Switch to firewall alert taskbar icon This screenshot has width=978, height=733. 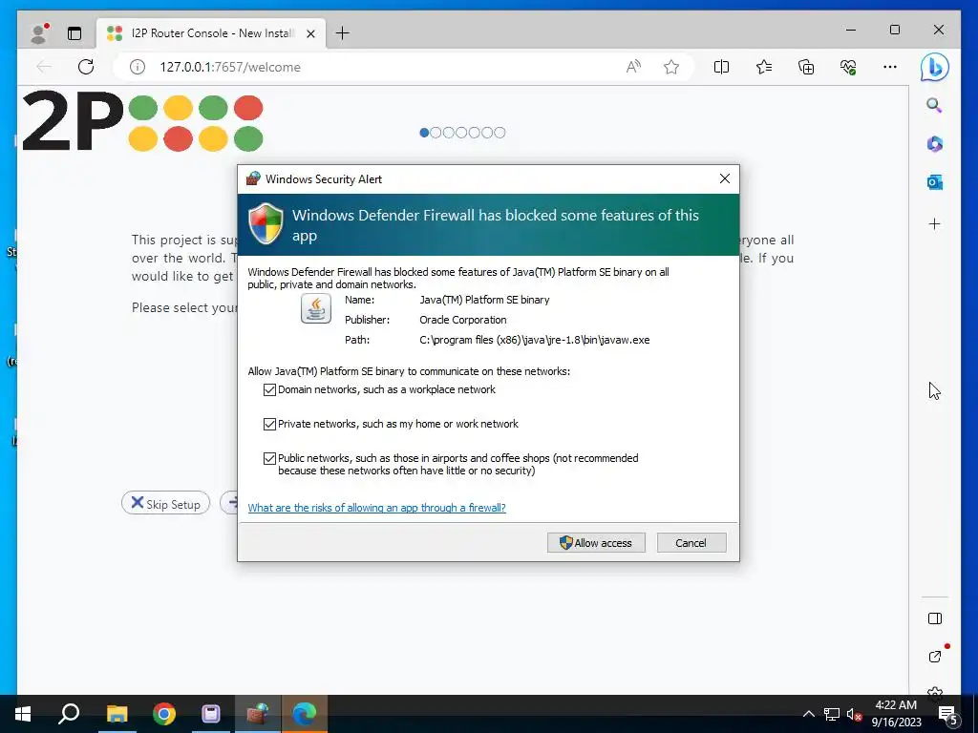[258, 714]
